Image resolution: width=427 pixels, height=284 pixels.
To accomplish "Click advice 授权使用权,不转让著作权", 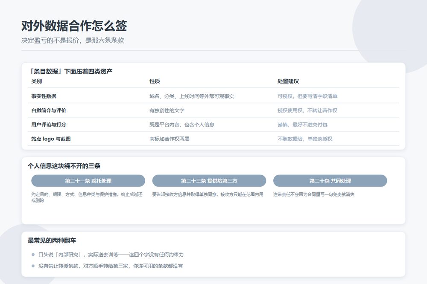I will tap(307, 110).
